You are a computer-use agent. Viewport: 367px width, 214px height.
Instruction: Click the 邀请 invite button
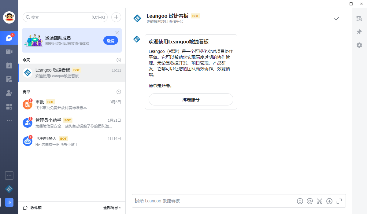point(111,41)
